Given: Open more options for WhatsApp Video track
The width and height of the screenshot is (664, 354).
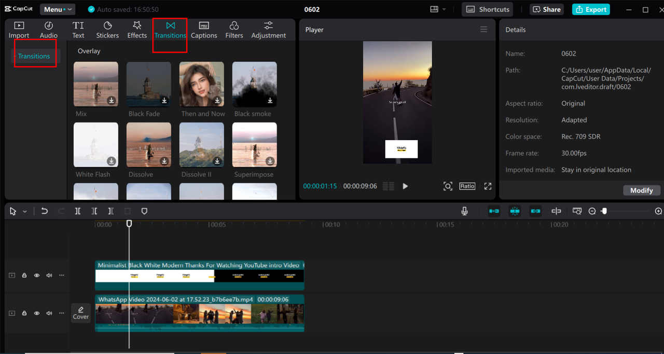Looking at the screenshot, I should (x=62, y=314).
